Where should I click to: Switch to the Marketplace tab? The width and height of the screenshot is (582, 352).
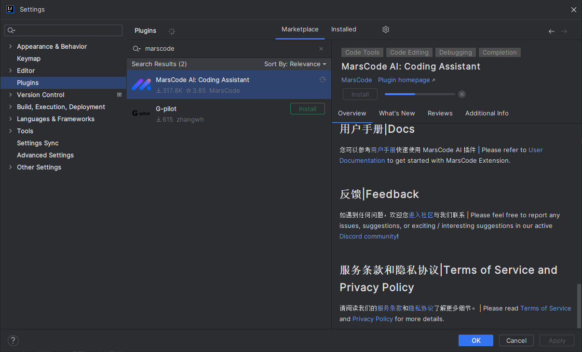pyautogui.click(x=300, y=29)
